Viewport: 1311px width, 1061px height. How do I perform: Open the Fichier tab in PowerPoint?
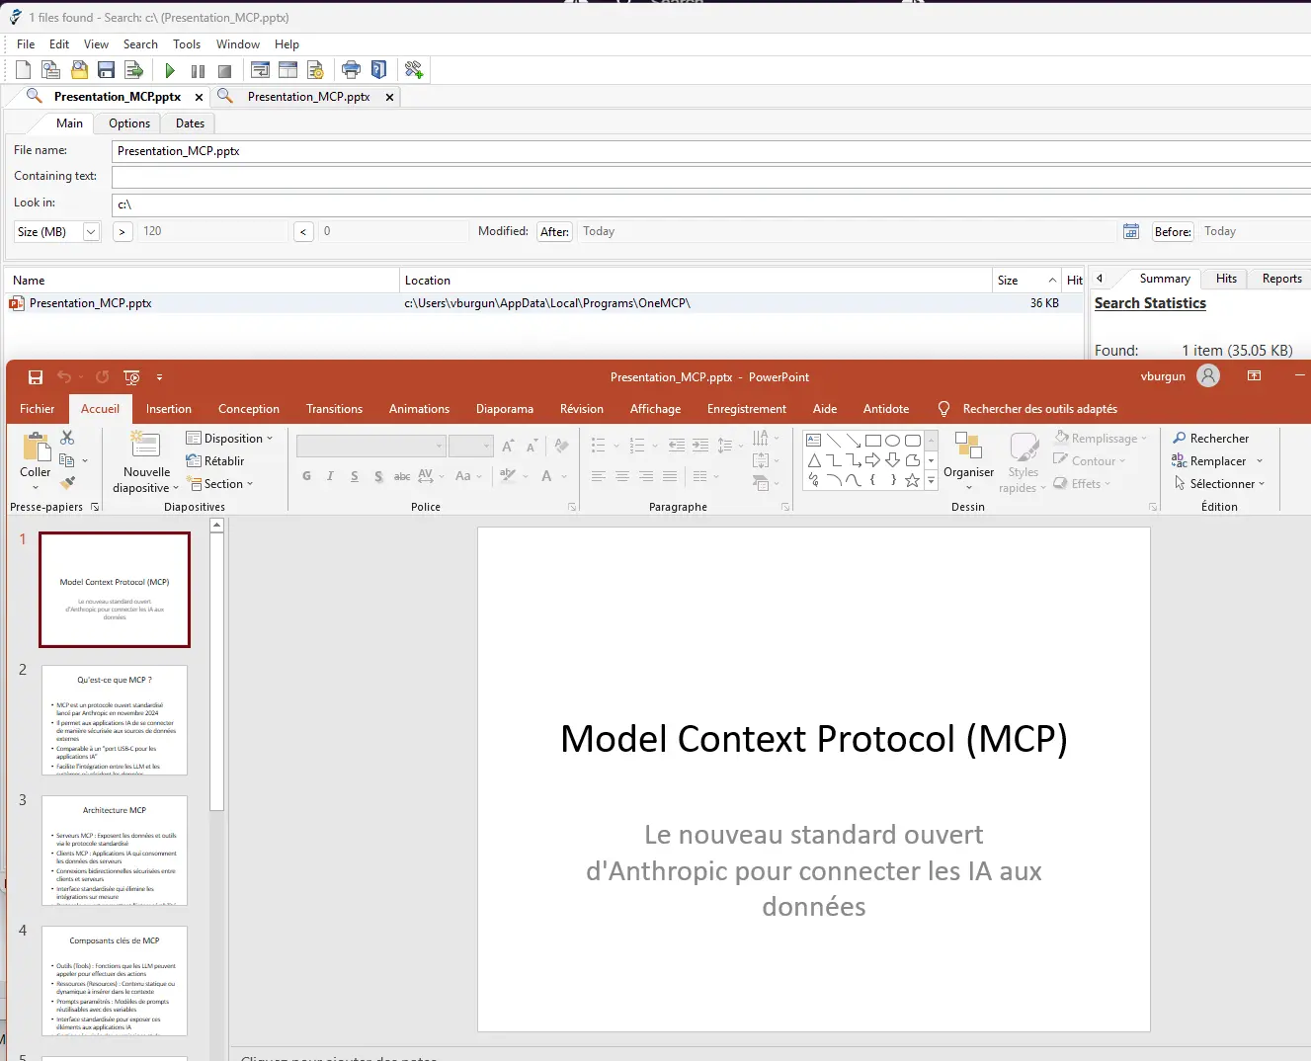tap(38, 409)
